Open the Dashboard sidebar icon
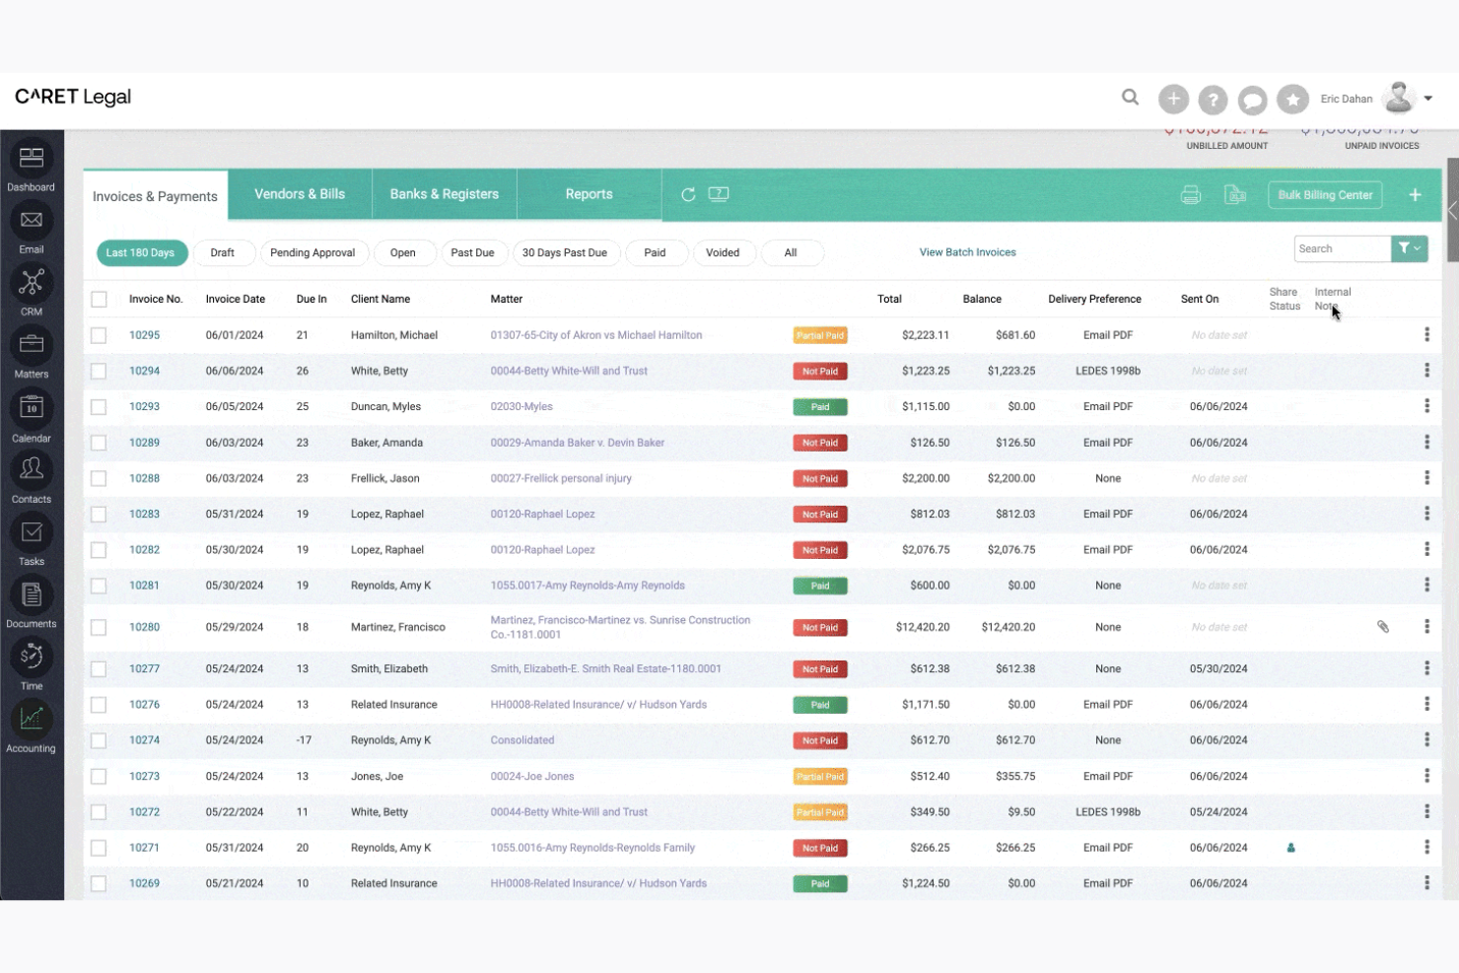The height and width of the screenshot is (973, 1459). (x=32, y=157)
